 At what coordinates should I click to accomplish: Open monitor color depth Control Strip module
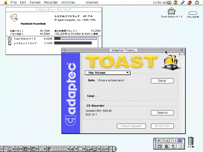click(27, 149)
